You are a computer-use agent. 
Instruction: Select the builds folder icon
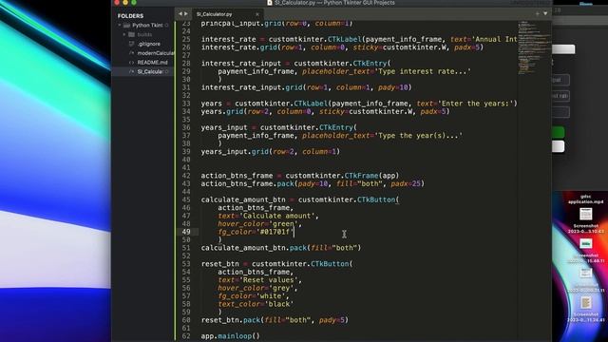[x=131, y=34]
